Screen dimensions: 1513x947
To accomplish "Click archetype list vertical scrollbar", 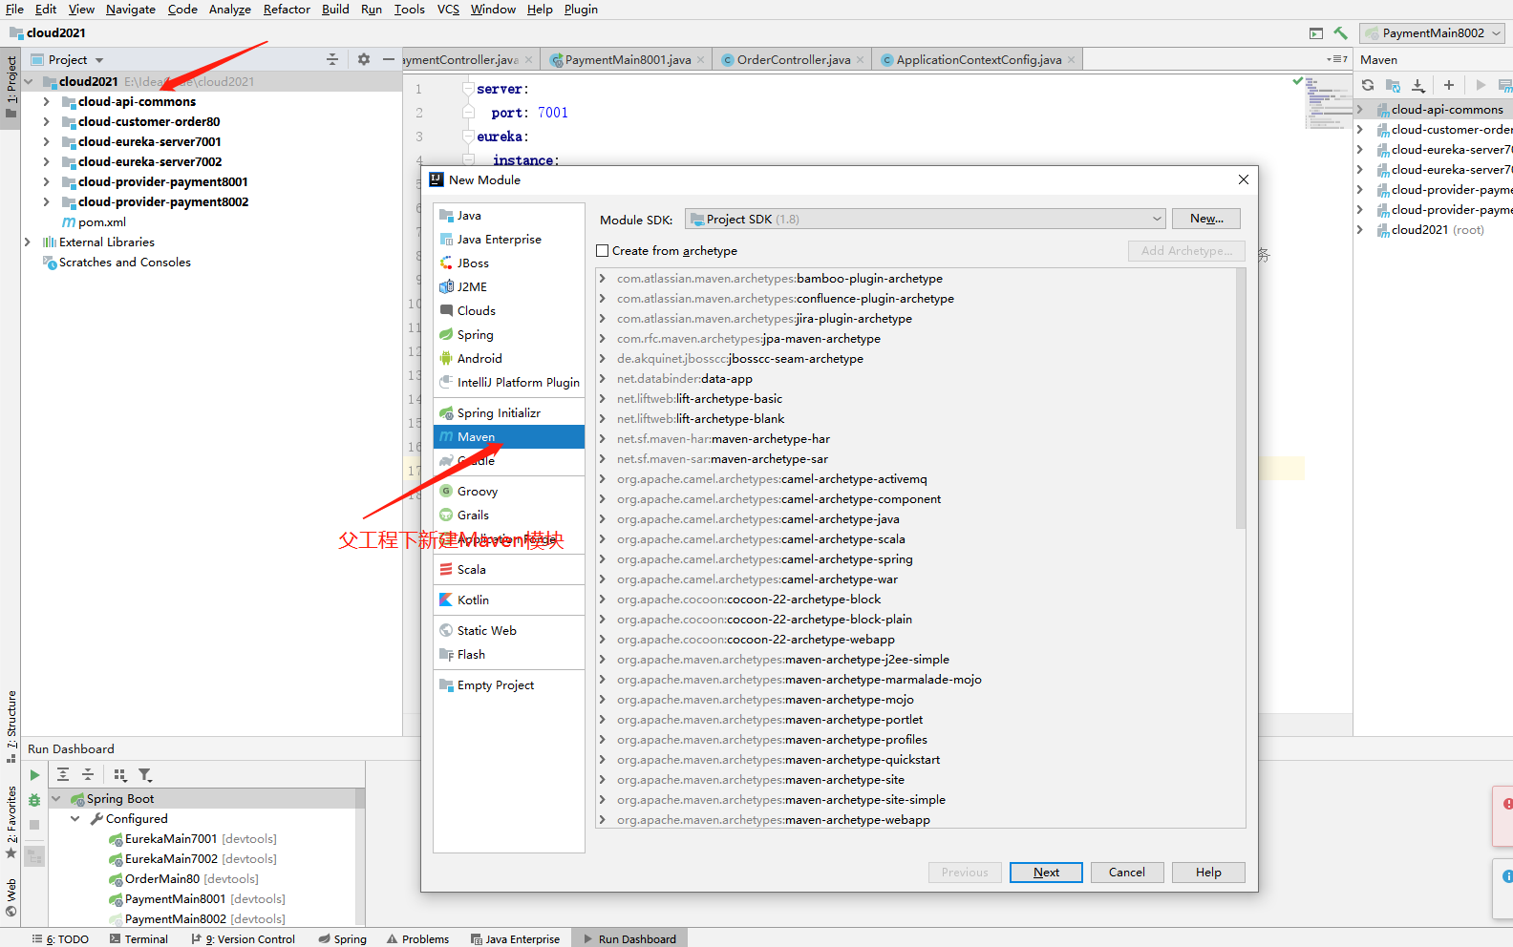I will click(x=1241, y=399).
